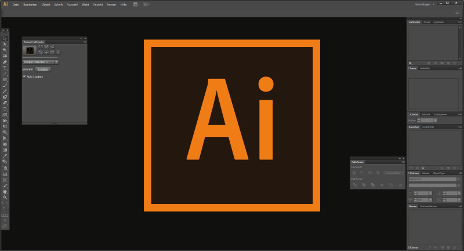Screen dimensions: 464x251
Task: Select the Line Segment tool
Action: coord(5,74)
